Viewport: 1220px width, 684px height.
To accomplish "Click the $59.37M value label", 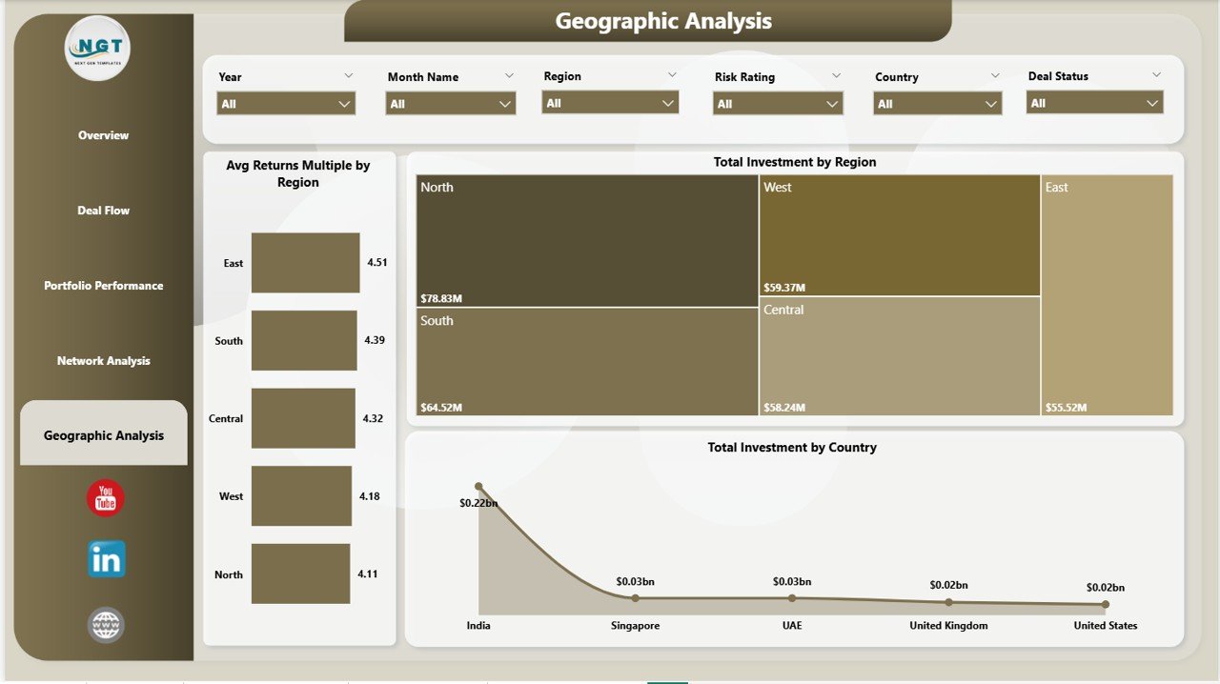I will 784,287.
